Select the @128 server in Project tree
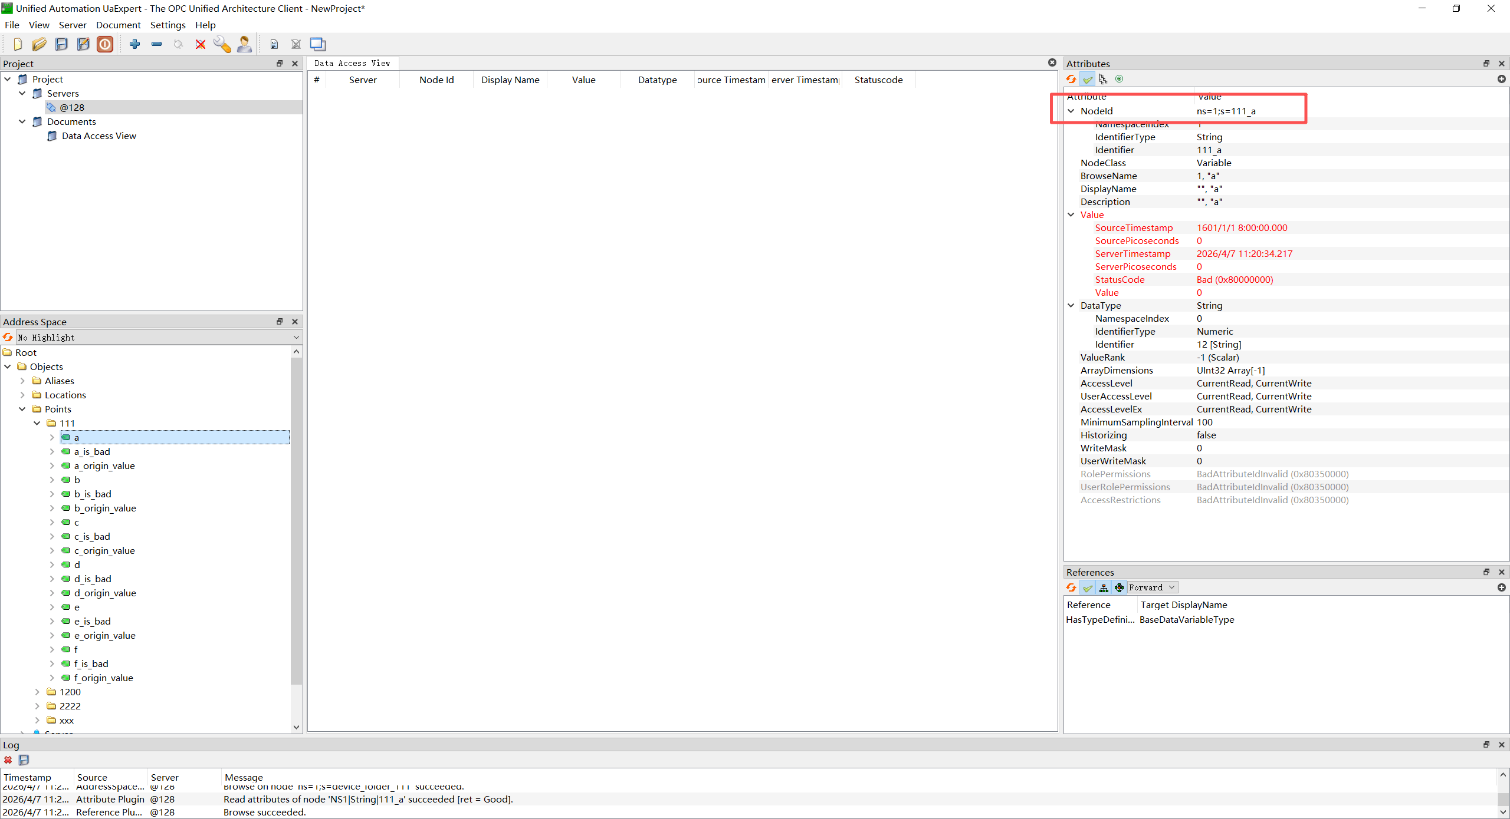1510x819 pixels. 72,107
